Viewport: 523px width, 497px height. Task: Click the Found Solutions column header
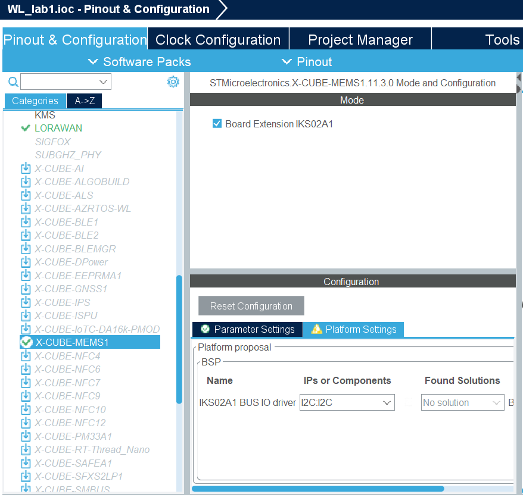(x=462, y=380)
